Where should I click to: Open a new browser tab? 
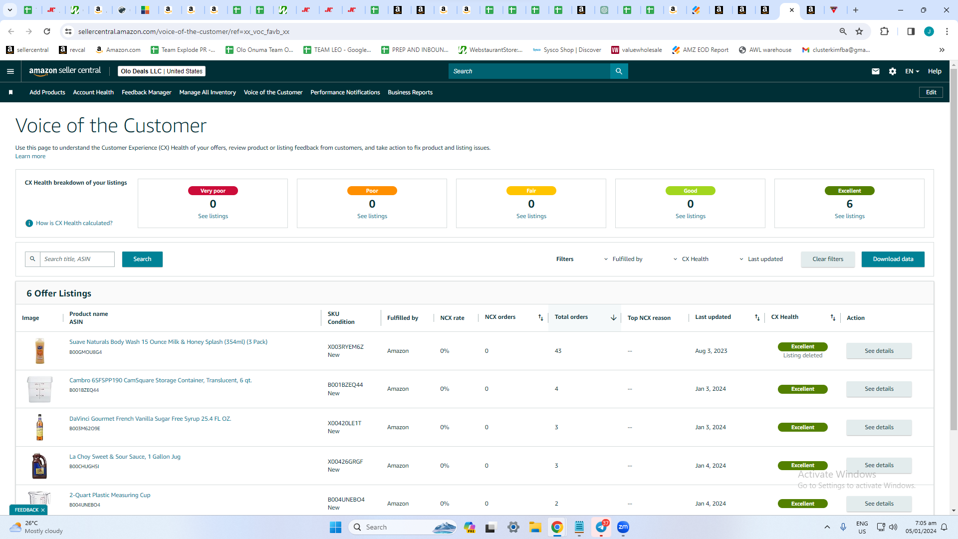856,10
